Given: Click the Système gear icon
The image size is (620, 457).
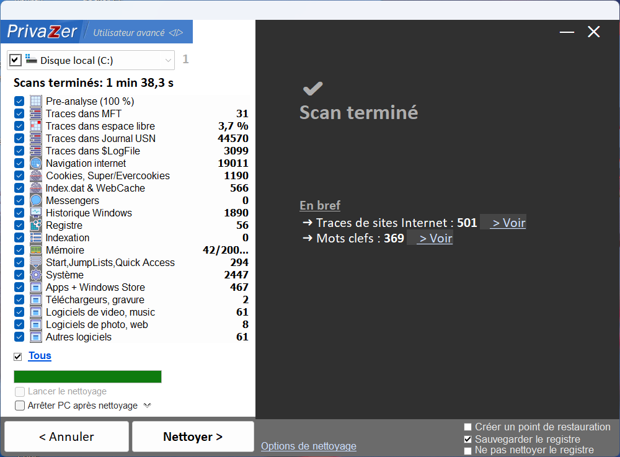Looking at the screenshot, I should point(35,275).
